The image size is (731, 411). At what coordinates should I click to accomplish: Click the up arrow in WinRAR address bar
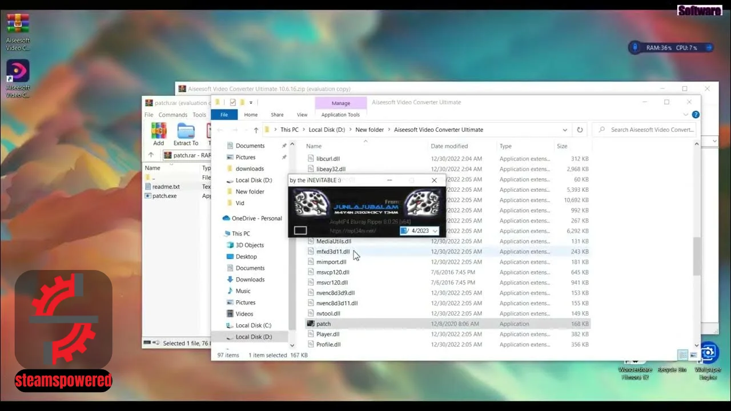[151, 155]
